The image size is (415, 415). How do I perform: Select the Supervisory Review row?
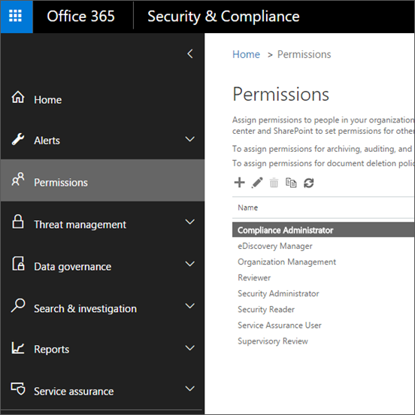point(323,341)
